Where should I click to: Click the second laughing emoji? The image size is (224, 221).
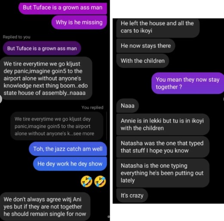pos(100,182)
